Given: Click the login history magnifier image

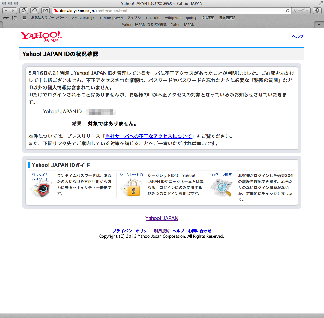Looking at the screenshot, I should (221, 188).
